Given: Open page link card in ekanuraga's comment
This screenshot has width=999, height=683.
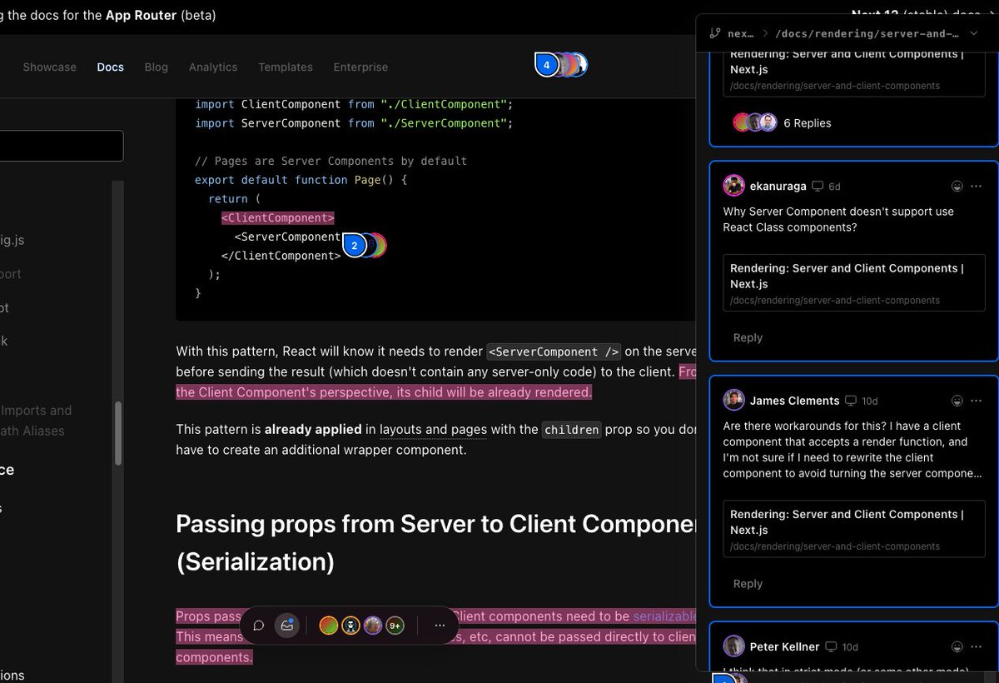Looking at the screenshot, I should click(x=854, y=283).
